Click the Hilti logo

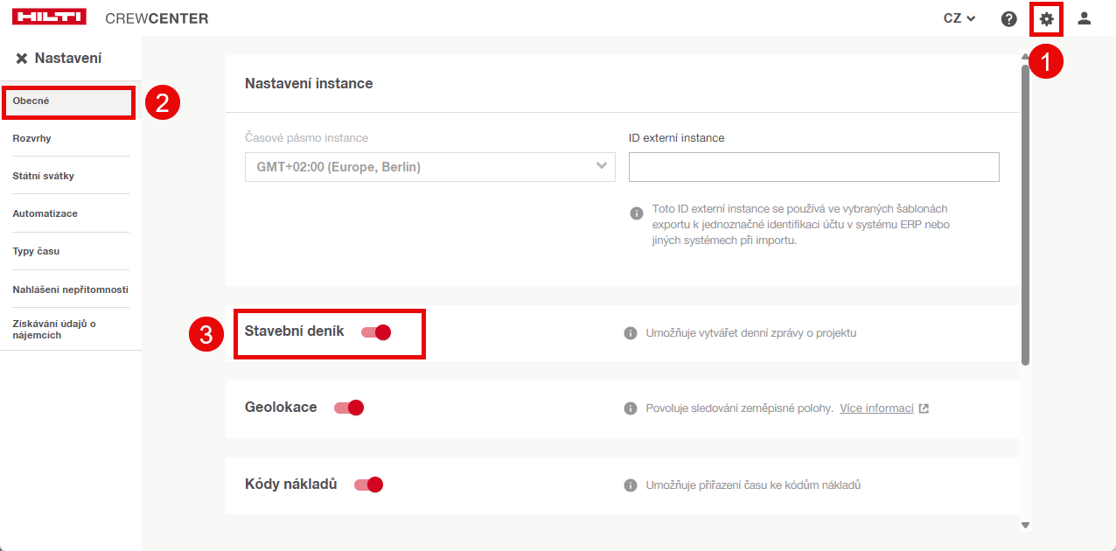coord(50,18)
